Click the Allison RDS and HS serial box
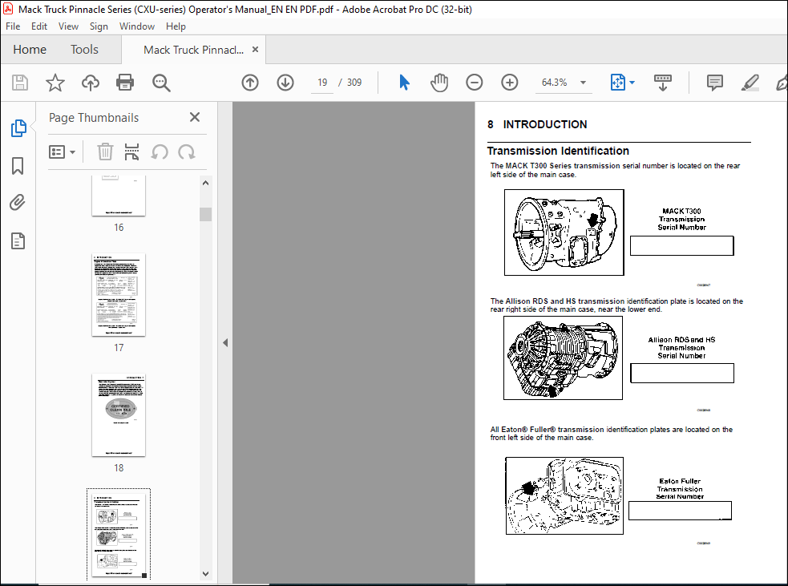Image resolution: width=788 pixels, height=586 pixels. click(682, 374)
